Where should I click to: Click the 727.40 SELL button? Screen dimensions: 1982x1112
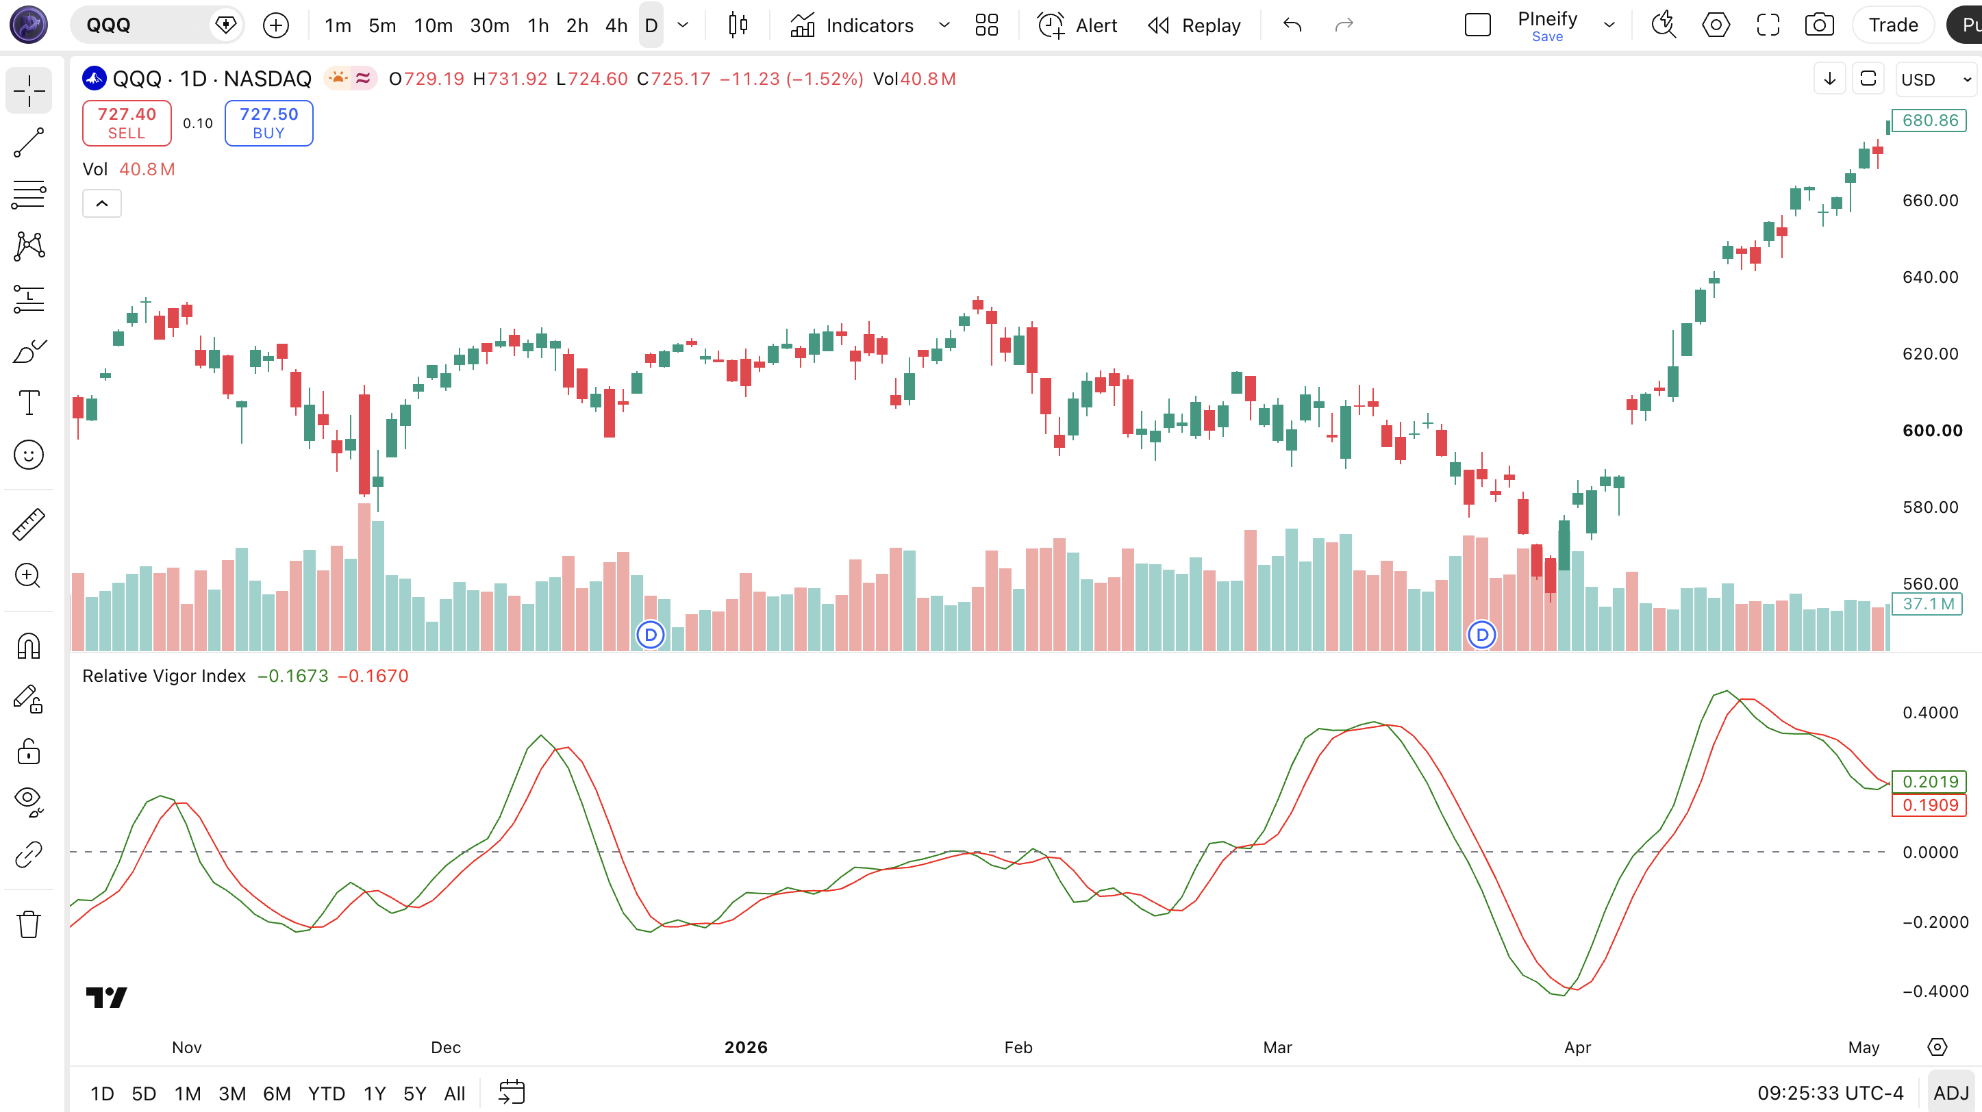coord(127,123)
